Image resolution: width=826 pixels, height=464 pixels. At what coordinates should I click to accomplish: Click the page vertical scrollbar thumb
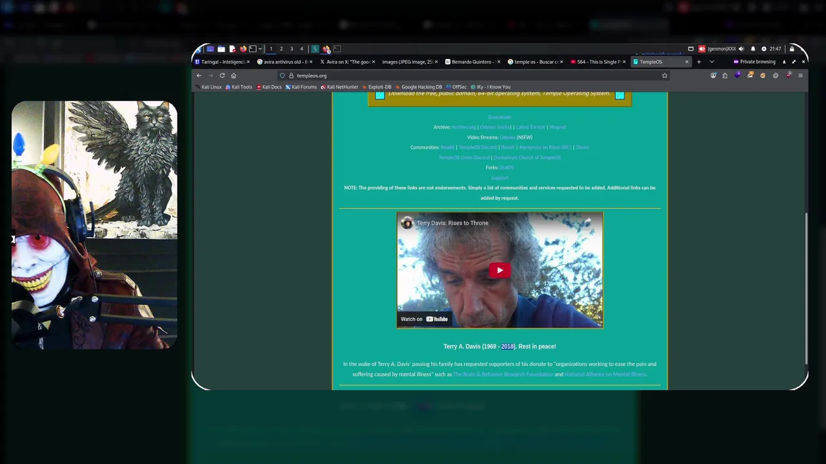[x=806, y=288]
